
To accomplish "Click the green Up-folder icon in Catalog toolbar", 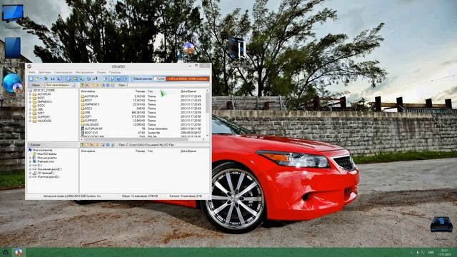I will click(82, 145).
